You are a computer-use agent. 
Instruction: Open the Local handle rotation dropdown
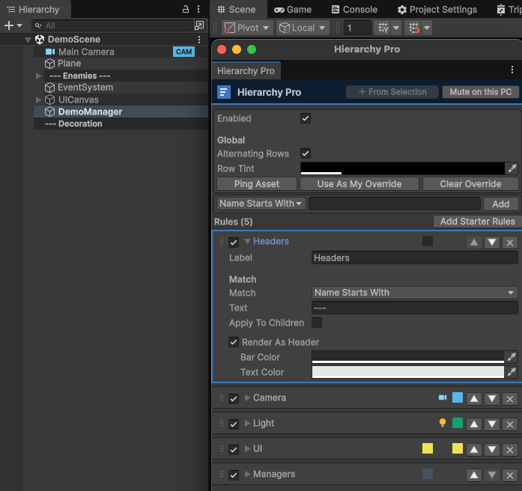point(303,28)
